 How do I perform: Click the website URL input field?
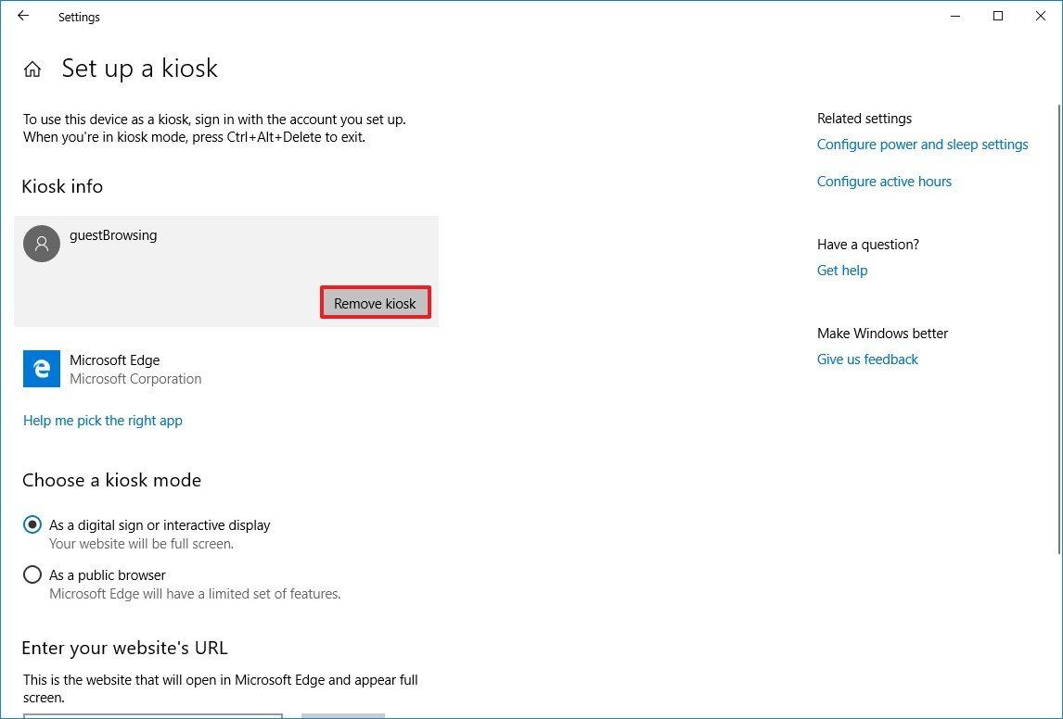(153, 715)
